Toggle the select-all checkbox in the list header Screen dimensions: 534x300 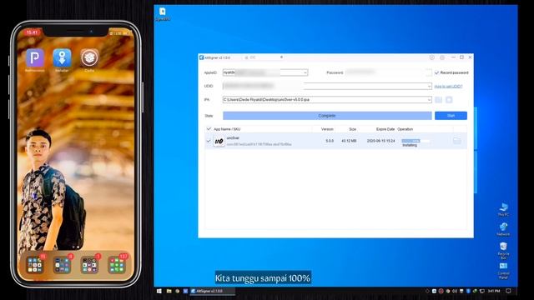tap(209, 129)
